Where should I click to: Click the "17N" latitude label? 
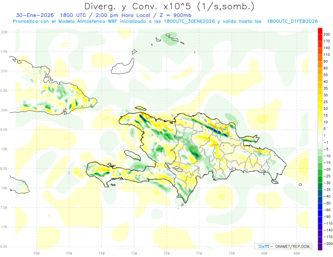point(4,227)
